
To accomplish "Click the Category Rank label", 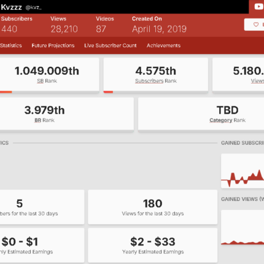I will click(x=227, y=120).
